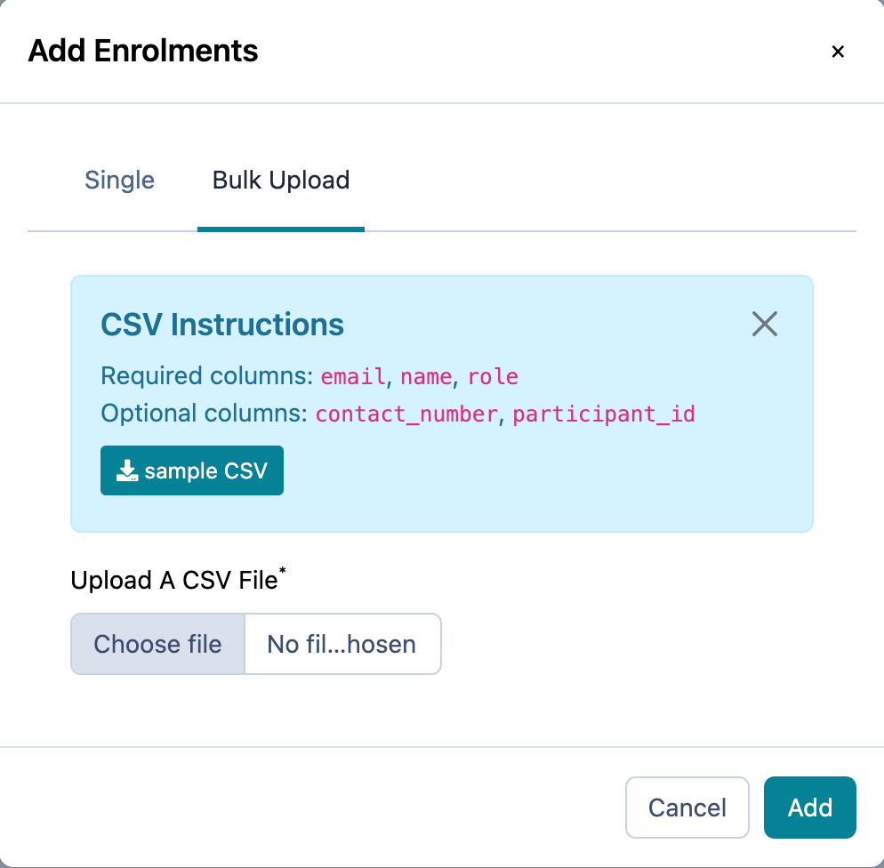Click the download icon on sample CSV
884x868 pixels.
click(x=128, y=470)
